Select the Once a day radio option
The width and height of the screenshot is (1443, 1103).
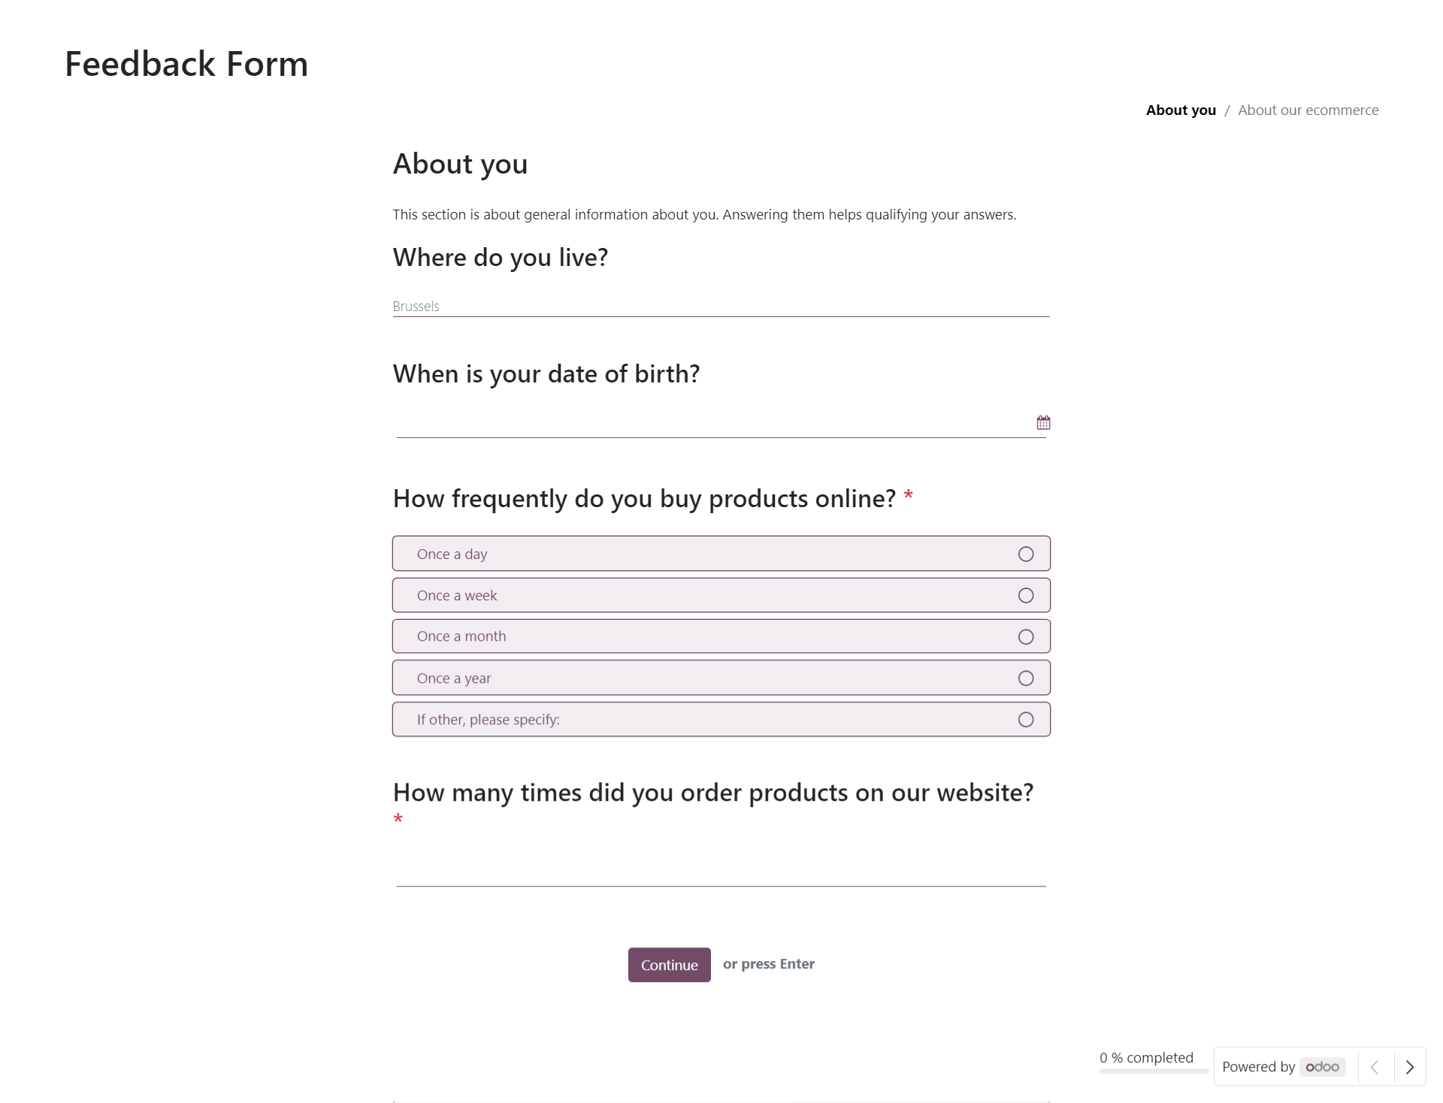[721, 554]
